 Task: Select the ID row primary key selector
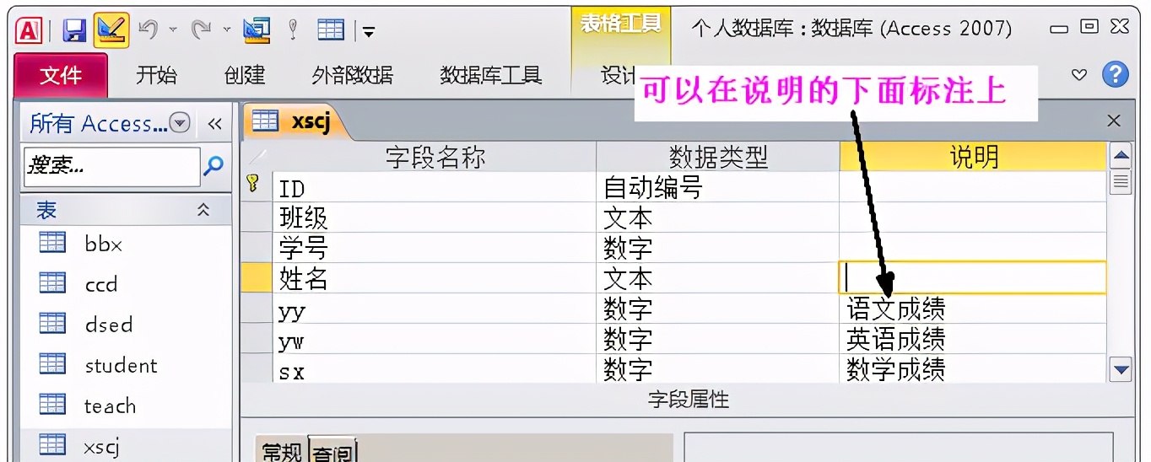256,187
